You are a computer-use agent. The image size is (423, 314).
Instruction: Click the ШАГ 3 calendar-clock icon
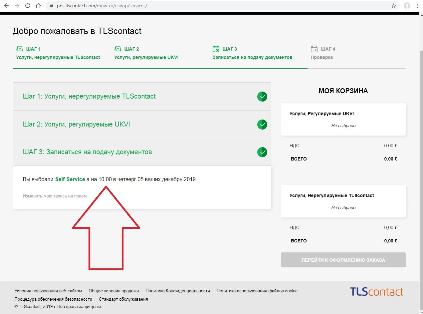point(216,49)
